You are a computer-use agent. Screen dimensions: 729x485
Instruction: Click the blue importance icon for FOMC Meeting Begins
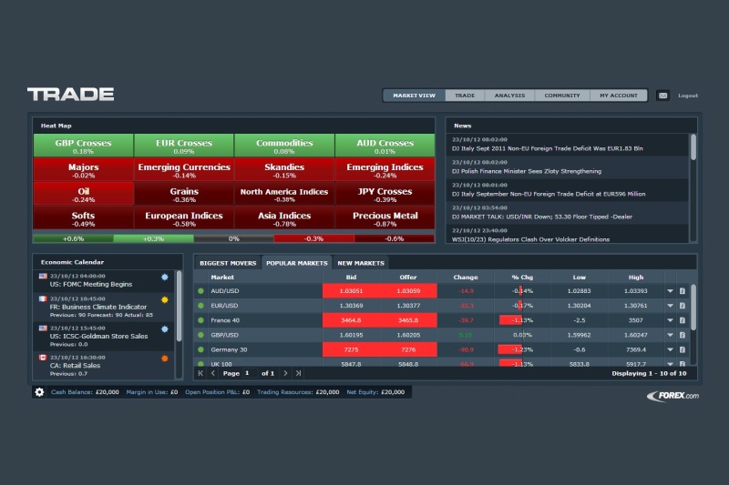164,277
